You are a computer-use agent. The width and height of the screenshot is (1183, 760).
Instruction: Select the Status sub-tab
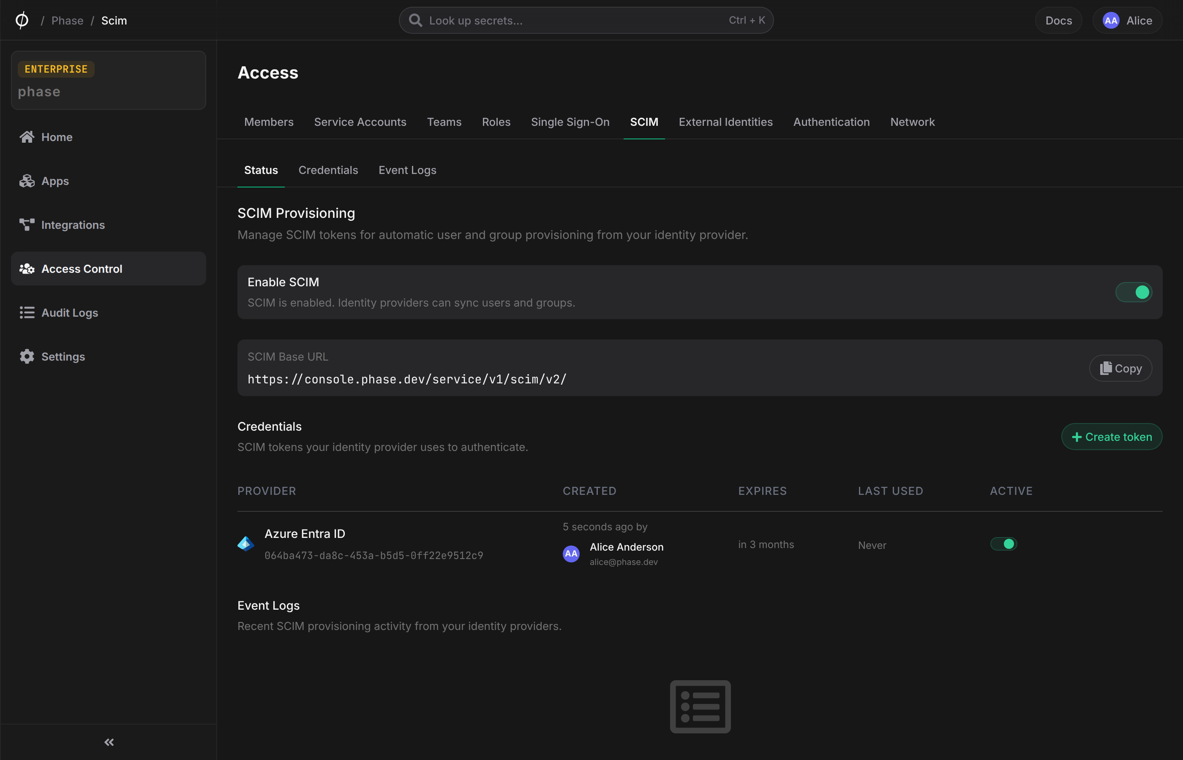[261, 170]
